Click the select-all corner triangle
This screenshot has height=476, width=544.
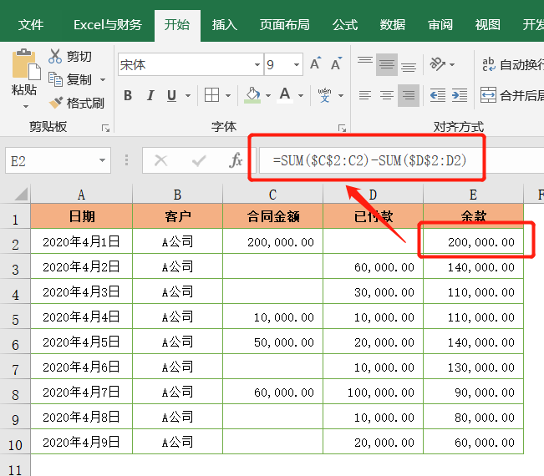pos(20,194)
